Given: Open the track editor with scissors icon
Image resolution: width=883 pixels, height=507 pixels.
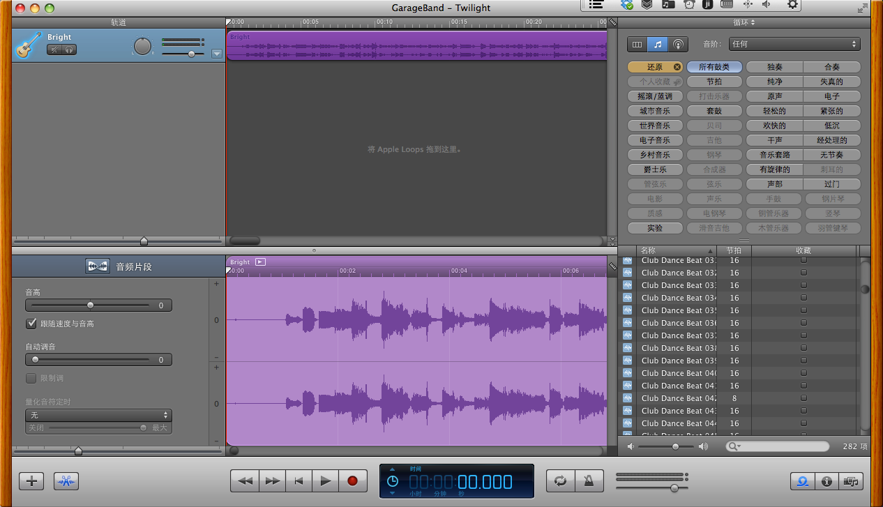Looking at the screenshot, I should (66, 480).
